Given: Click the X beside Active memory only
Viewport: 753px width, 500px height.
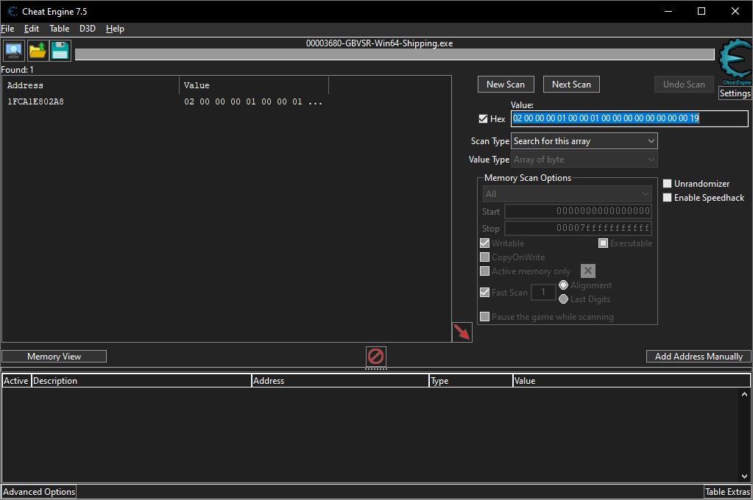Looking at the screenshot, I should tap(588, 271).
